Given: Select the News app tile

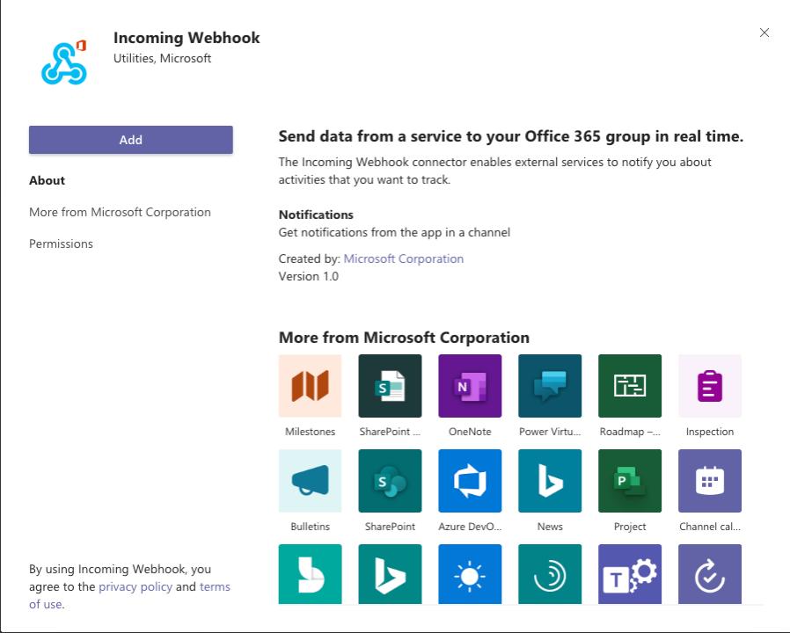Looking at the screenshot, I should [x=550, y=481].
